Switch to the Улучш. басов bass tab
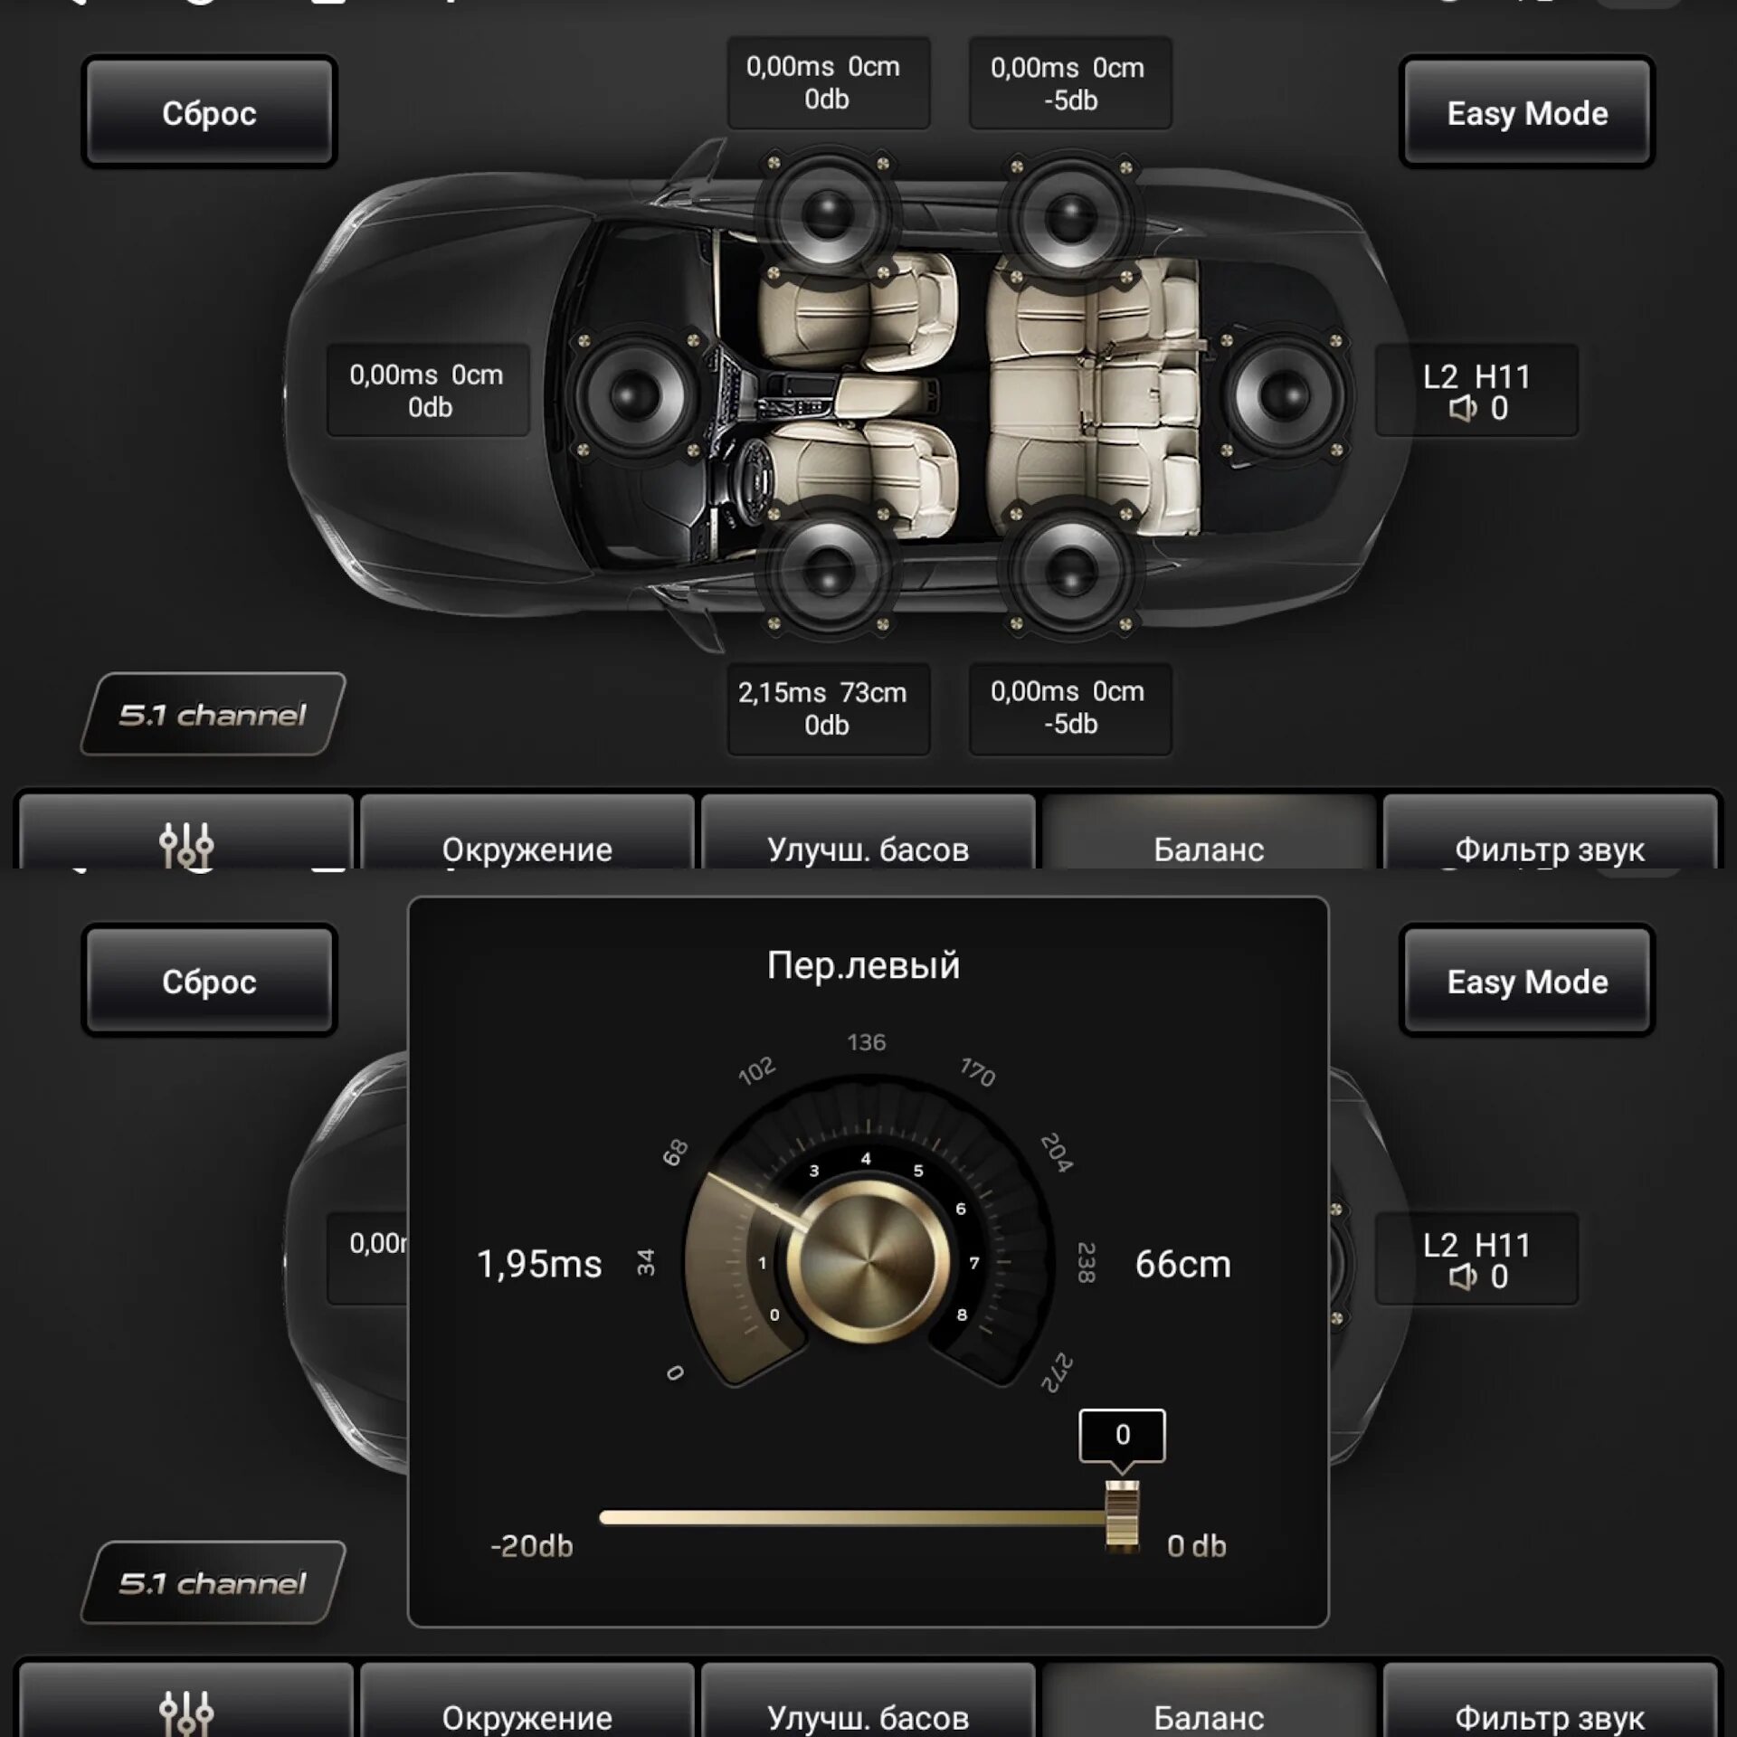Screen dimensions: 1737x1737 pyautogui.click(x=868, y=848)
